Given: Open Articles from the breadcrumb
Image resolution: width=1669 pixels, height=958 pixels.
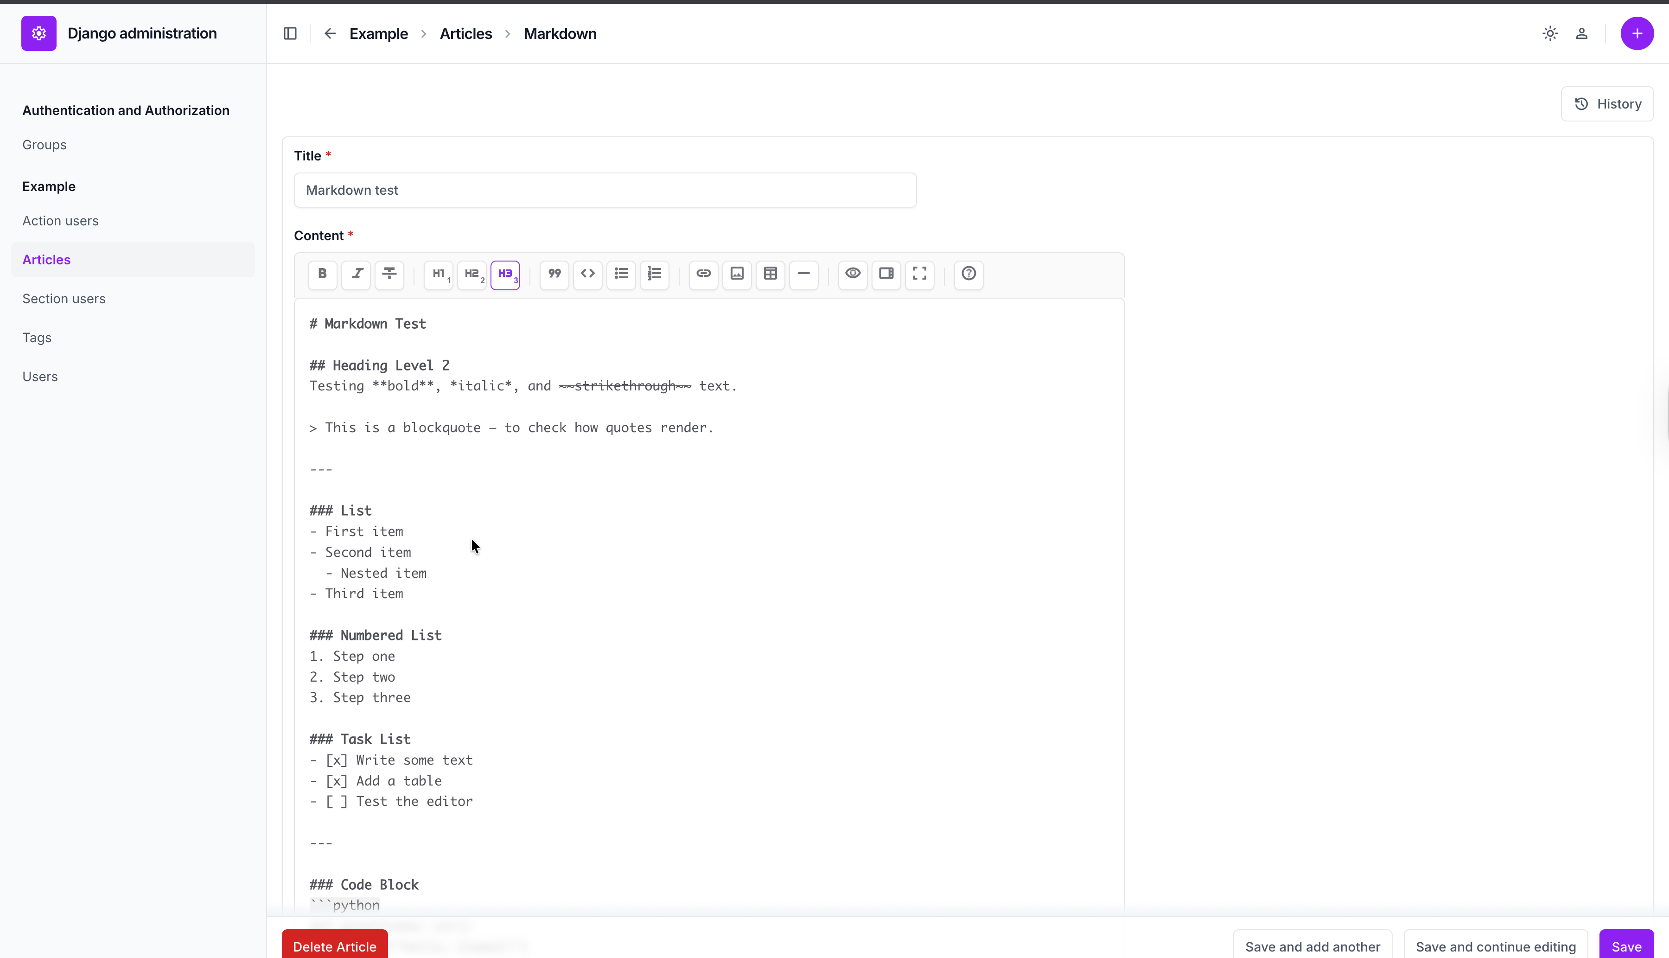Looking at the screenshot, I should [x=466, y=33].
